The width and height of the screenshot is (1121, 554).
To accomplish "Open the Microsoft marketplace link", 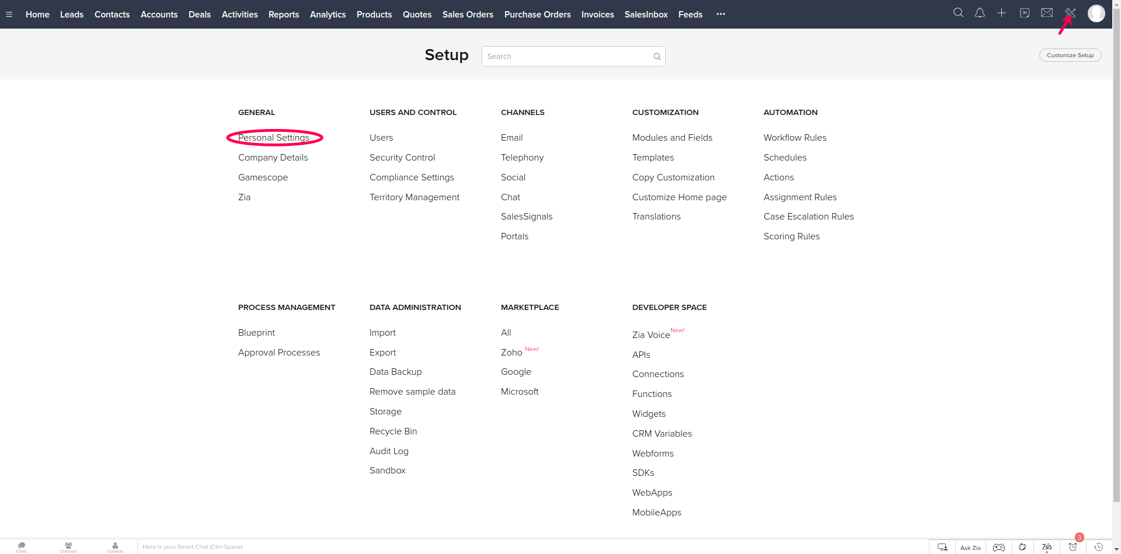I will (x=520, y=392).
